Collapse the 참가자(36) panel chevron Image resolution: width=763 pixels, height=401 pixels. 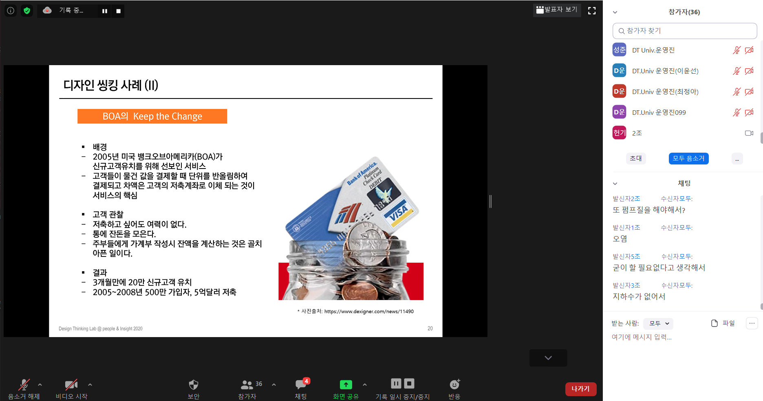(x=615, y=12)
